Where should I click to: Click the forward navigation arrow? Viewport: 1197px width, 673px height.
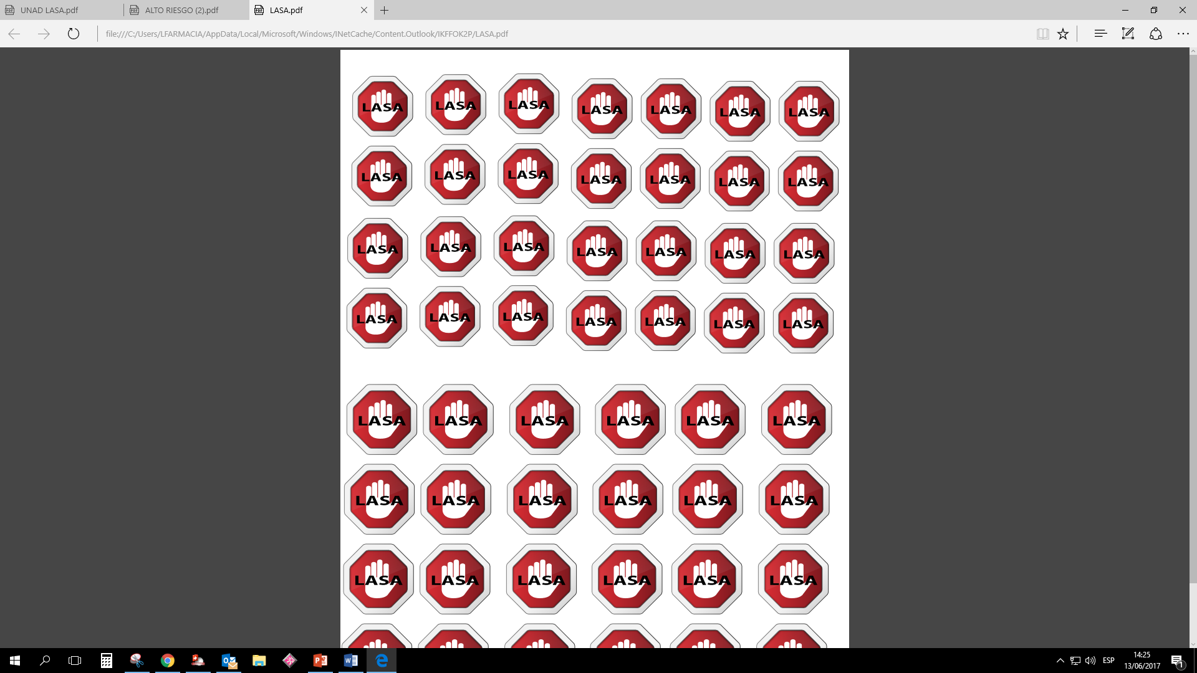(x=44, y=34)
